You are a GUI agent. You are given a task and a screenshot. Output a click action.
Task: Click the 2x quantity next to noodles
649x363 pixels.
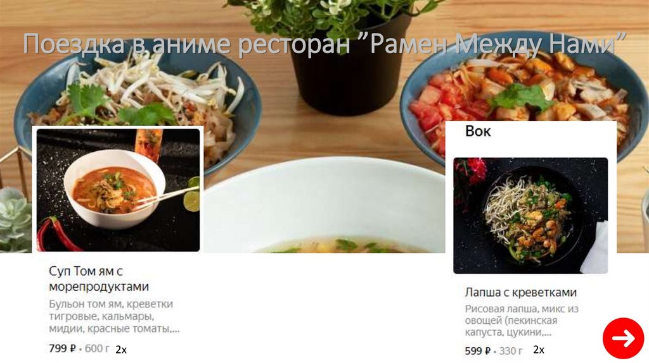539,350
